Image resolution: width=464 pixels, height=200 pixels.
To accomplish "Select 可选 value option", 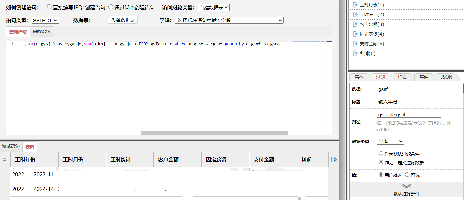I will click(x=407, y=175).
